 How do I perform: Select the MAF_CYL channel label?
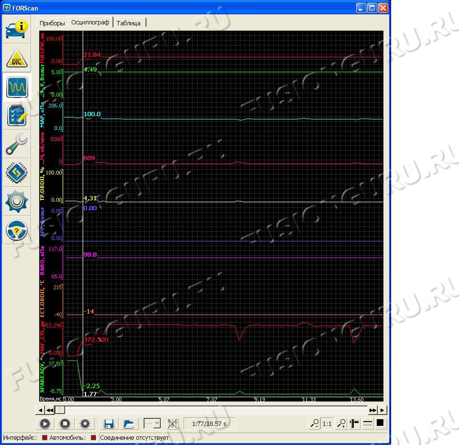[42, 337]
